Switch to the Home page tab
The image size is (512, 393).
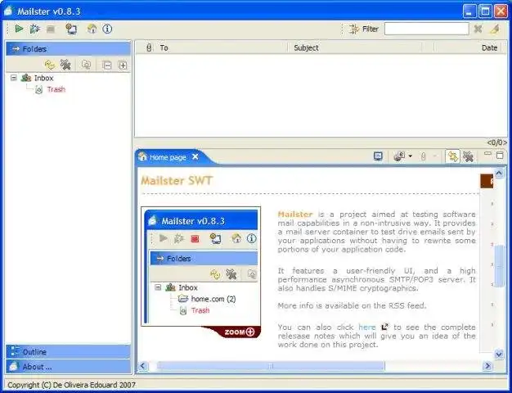point(168,157)
